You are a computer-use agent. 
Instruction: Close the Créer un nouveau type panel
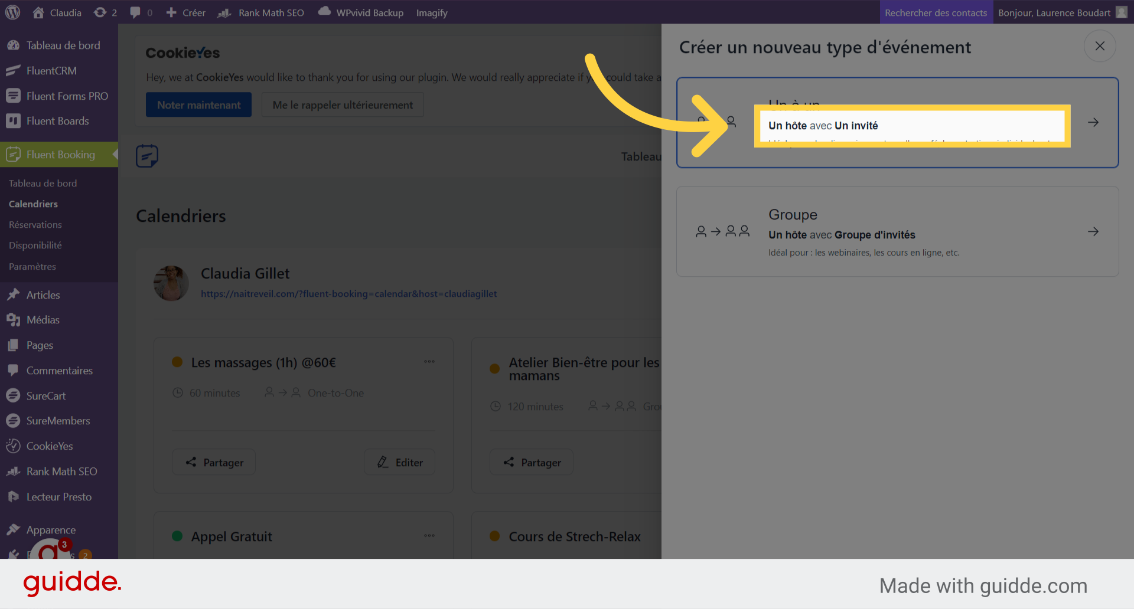tap(1100, 46)
